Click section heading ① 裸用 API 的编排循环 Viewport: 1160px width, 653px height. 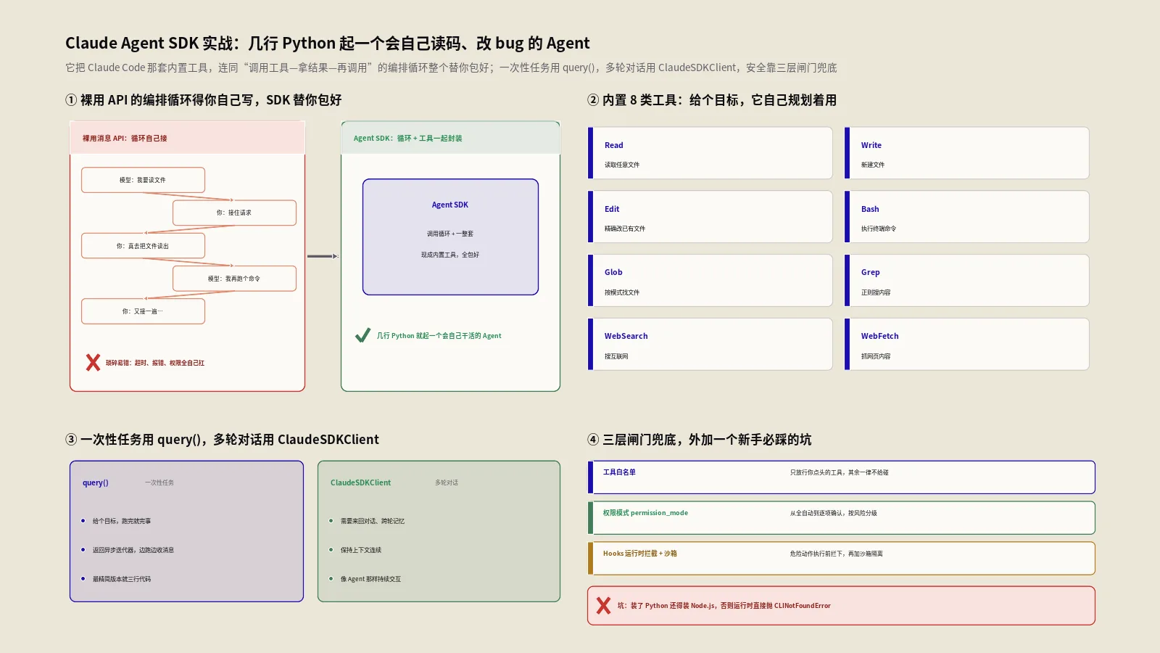click(204, 100)
